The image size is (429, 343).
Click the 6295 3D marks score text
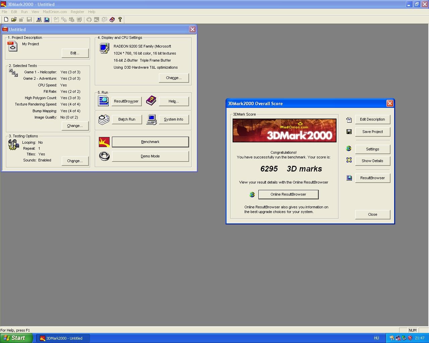[291, 169]
